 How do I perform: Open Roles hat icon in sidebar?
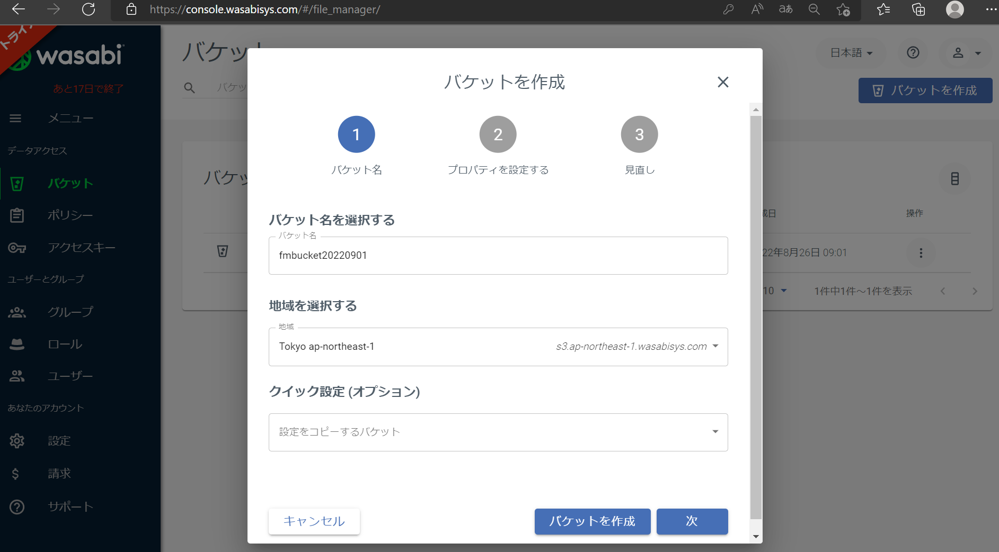pos(17,345)
